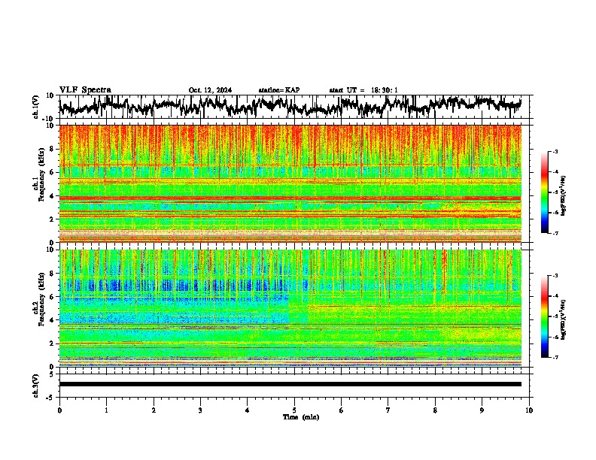
Task: Click '-7' on ch.2 color scale
Action: coord(555,357)
